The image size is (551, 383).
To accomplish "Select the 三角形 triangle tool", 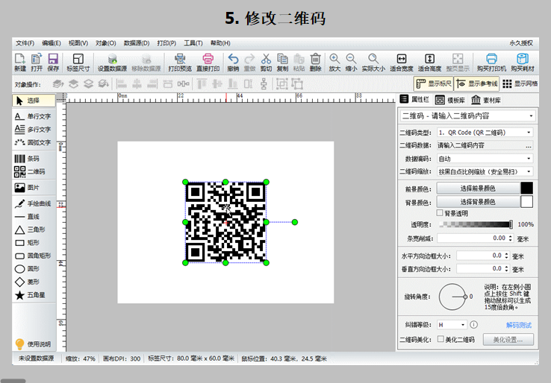I will (34, 230).
